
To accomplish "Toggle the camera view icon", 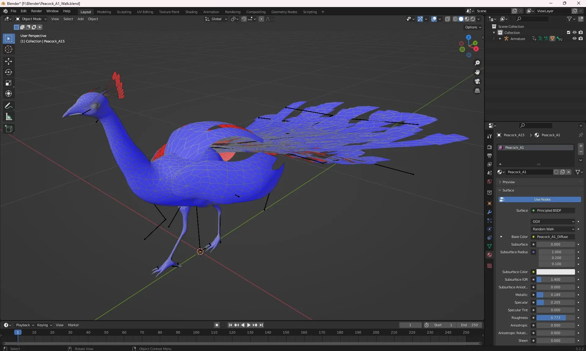I will pyautogui.click(x=477, y=81).
